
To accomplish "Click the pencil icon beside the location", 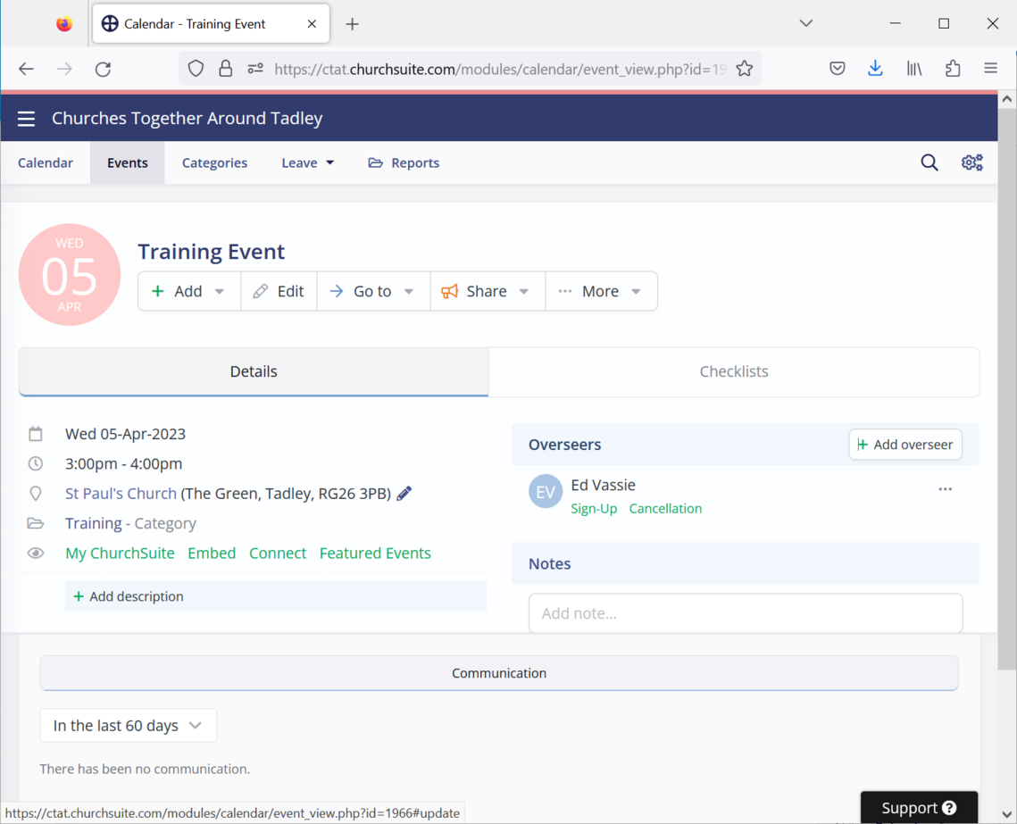I will [404, 494].
